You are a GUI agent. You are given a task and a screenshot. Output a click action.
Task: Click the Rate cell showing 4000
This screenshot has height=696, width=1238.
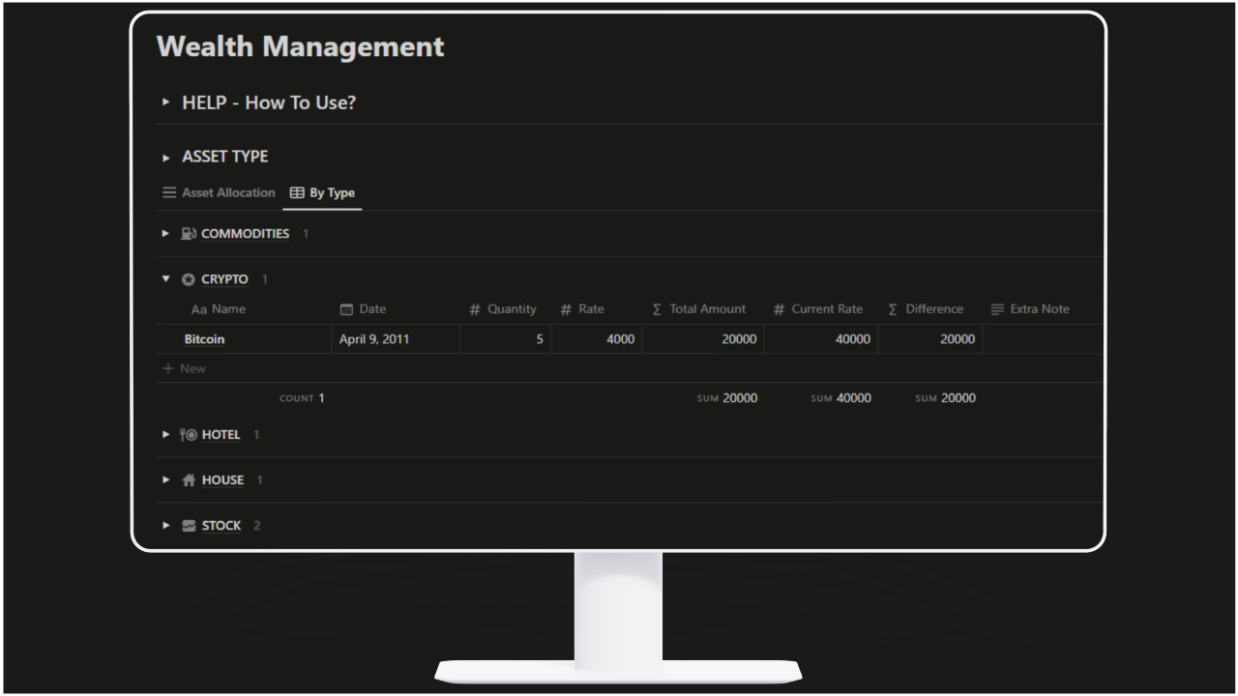click(x=597, y=339)
